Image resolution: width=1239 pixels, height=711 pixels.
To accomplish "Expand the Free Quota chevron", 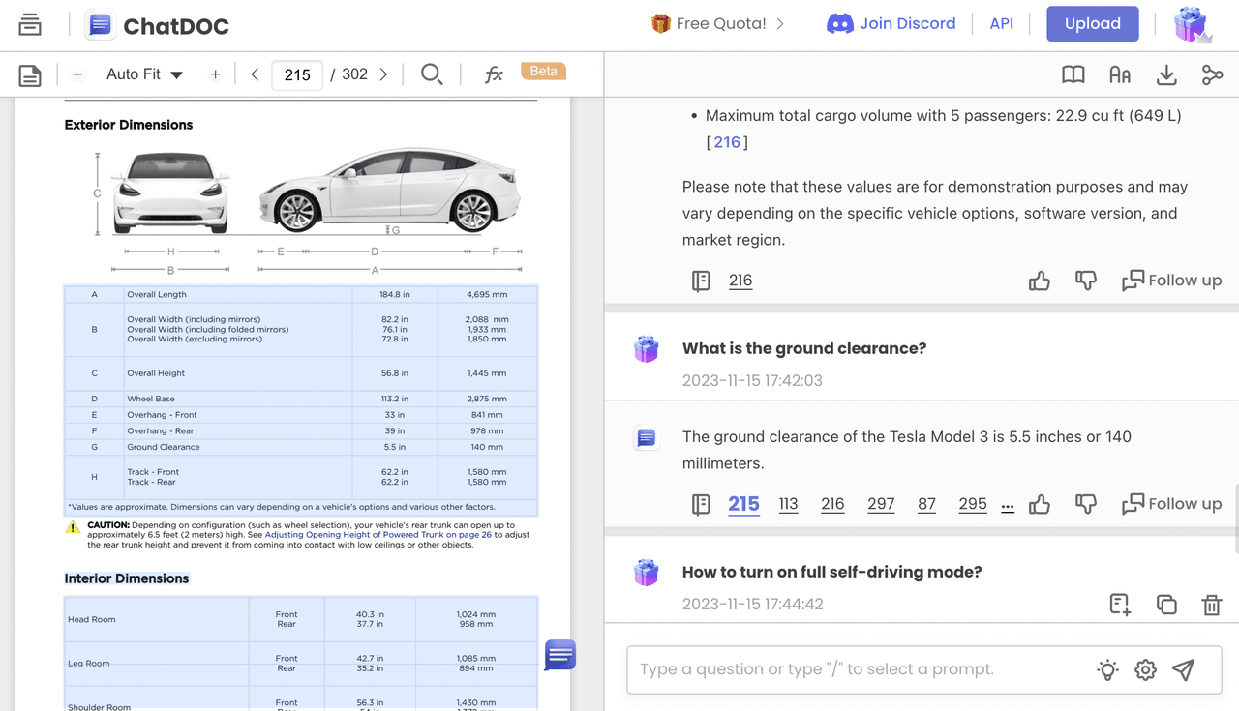I will tap(780, 23).
